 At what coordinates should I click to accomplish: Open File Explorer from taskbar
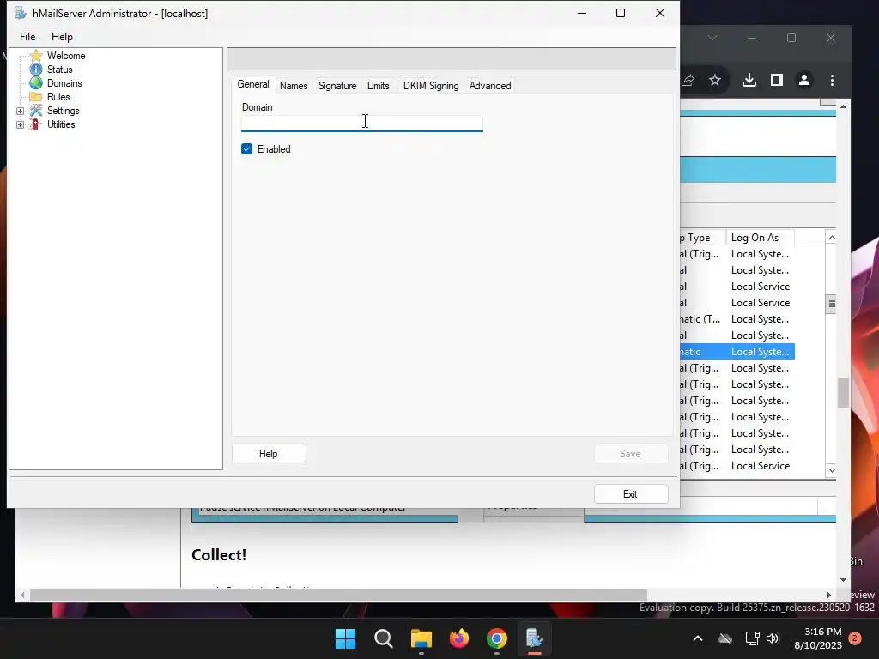point(421,638)
